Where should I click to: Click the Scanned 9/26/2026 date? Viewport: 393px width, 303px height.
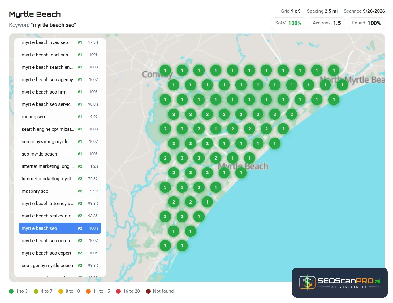[x=364, y=11]
